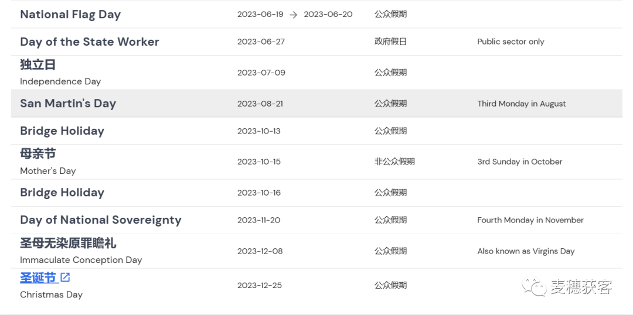The image size is (633, 315).
Task: Click the 'Third Monday in August' note
Action: pyautogui.click(x=522, y=104)
